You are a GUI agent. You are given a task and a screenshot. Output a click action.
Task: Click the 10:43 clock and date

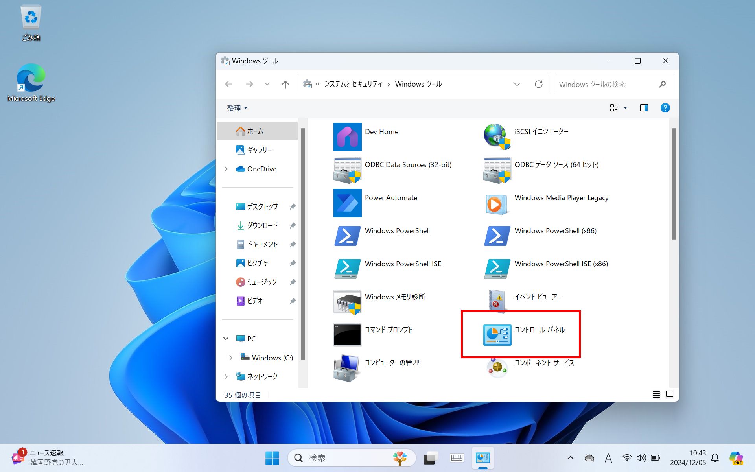[688, 458]
